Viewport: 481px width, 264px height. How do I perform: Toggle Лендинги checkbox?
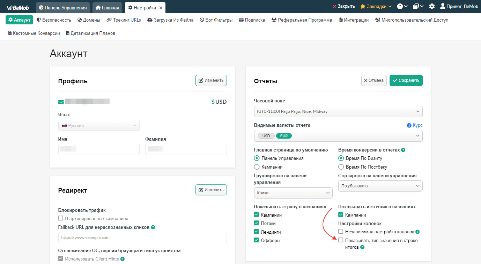click(x=256, y=232)
